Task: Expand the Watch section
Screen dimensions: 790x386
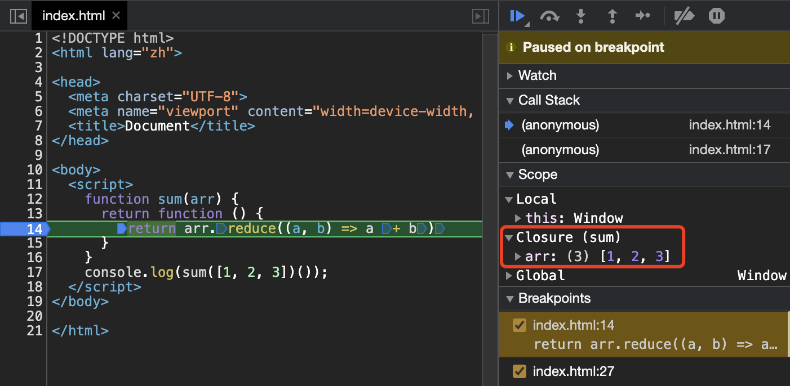Action: 510,75
